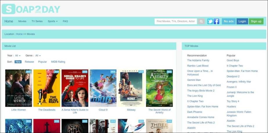Click the Gemini Man recommendation link

194,80
